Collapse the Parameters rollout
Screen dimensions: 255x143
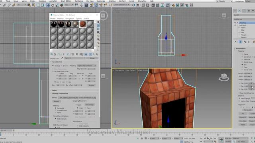(x=240, y=48)
